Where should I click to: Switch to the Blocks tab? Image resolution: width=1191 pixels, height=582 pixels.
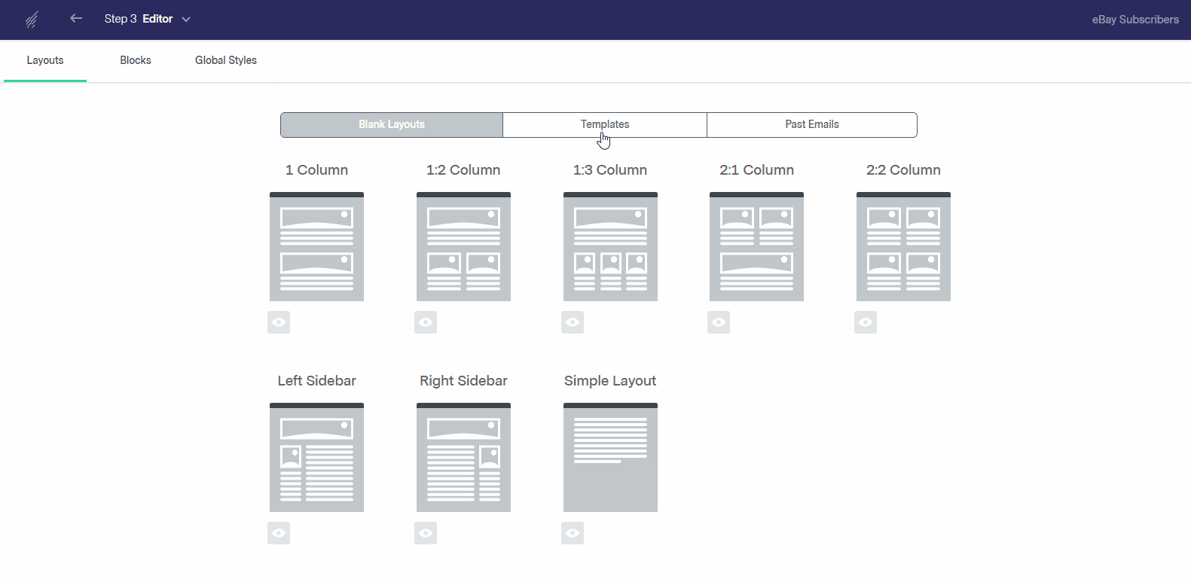tap(136, 60)
